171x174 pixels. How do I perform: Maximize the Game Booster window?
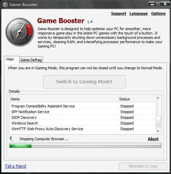click(158, 4)
